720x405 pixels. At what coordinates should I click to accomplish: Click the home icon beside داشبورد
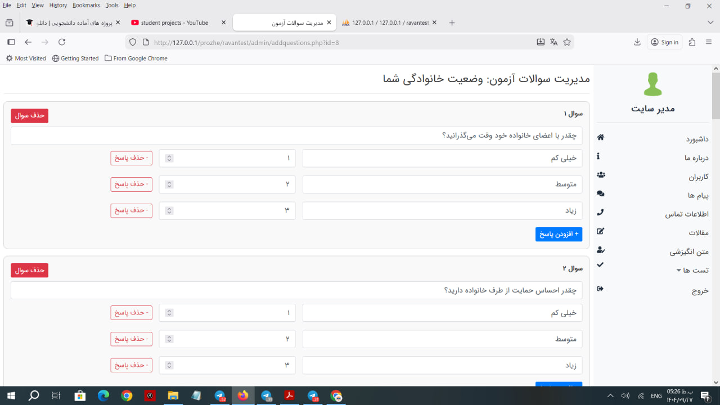600,138
